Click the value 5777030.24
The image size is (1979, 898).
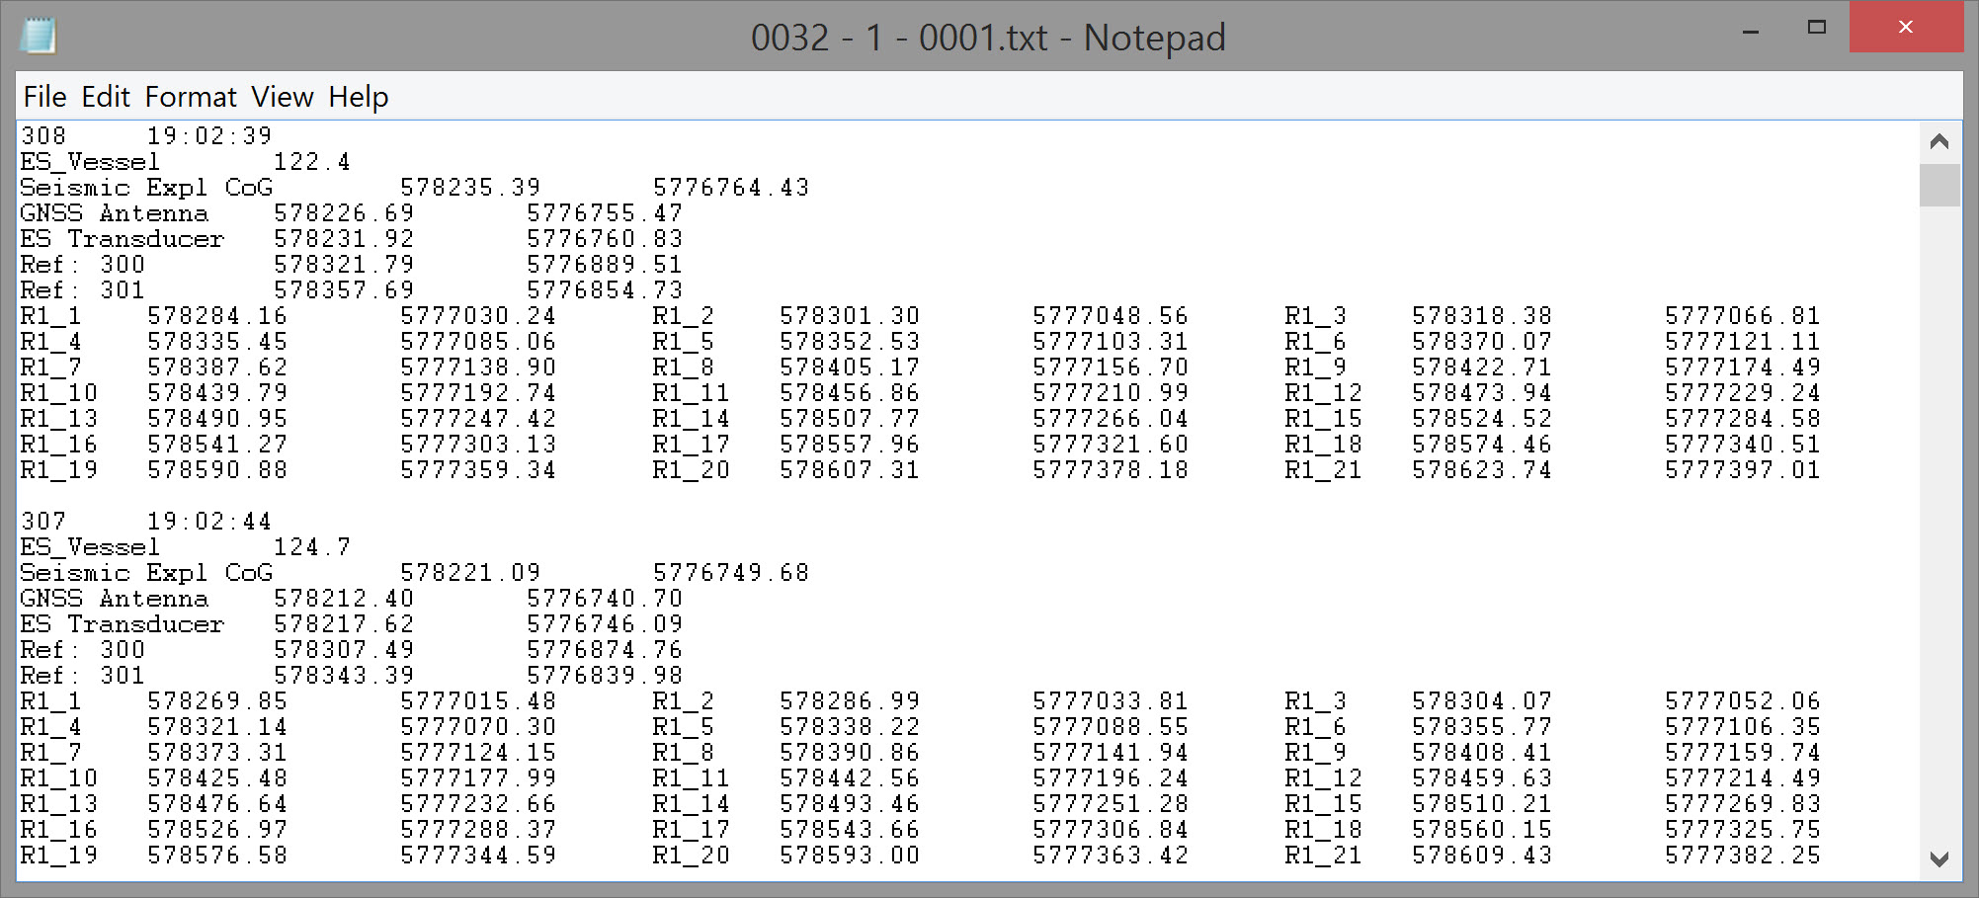click(x=478, y=315)
